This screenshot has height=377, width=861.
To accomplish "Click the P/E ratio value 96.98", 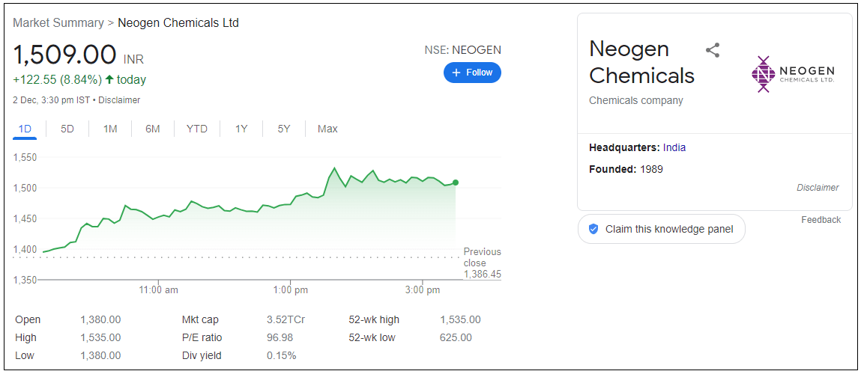I will (280, 337).
